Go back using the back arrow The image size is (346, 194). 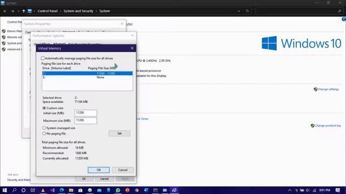(x=5, y=11)
